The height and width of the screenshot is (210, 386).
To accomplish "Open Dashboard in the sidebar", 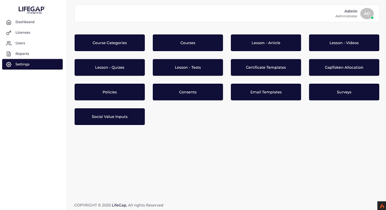I will [32, 22].
